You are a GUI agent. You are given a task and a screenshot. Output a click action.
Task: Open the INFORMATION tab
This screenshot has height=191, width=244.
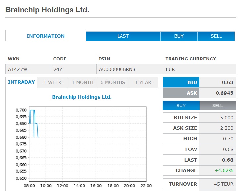(x=46, y=36)
